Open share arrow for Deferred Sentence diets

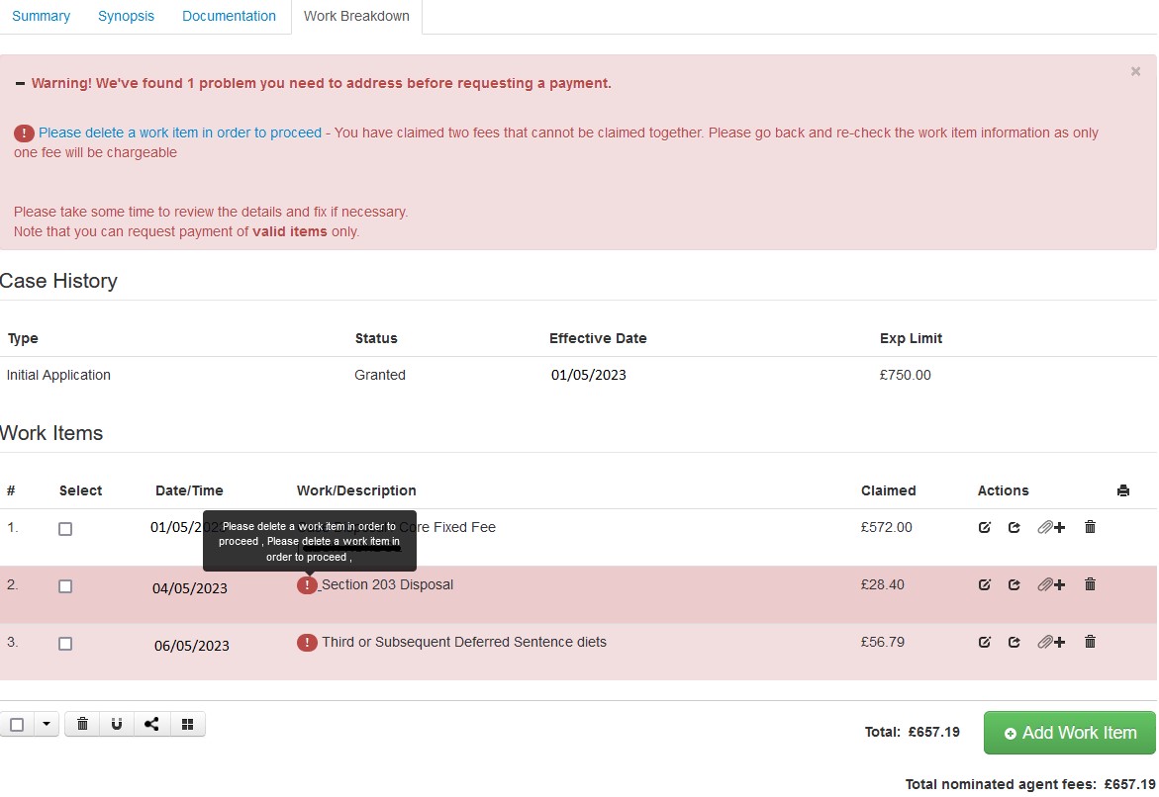tap(1014, 643)
